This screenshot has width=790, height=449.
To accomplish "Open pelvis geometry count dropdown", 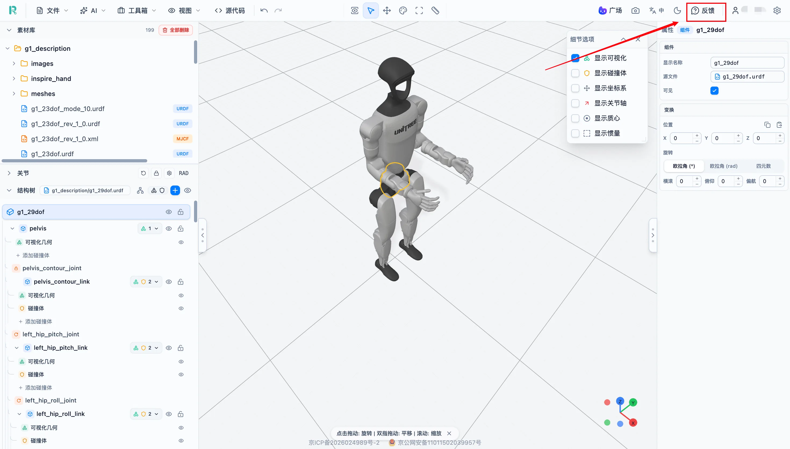I will click(x=150, y=229).
